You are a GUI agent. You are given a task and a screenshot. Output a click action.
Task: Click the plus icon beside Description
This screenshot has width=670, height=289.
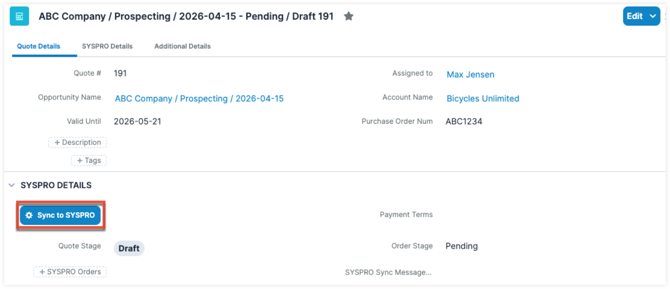click(57, 142)
